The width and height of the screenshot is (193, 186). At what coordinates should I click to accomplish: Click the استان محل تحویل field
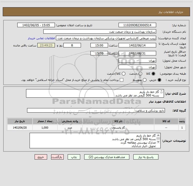point(137,60)
